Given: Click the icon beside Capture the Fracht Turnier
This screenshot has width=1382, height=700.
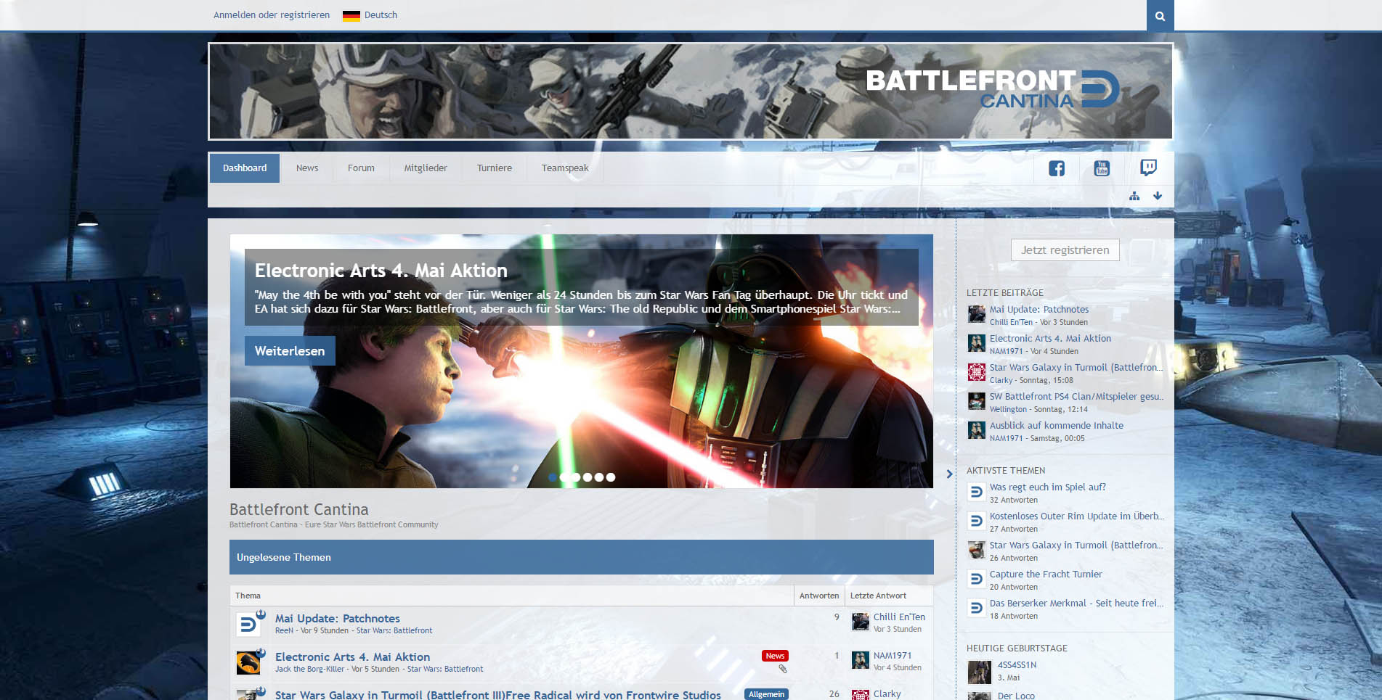Looking at the screenshot, I should coord(977,580).
